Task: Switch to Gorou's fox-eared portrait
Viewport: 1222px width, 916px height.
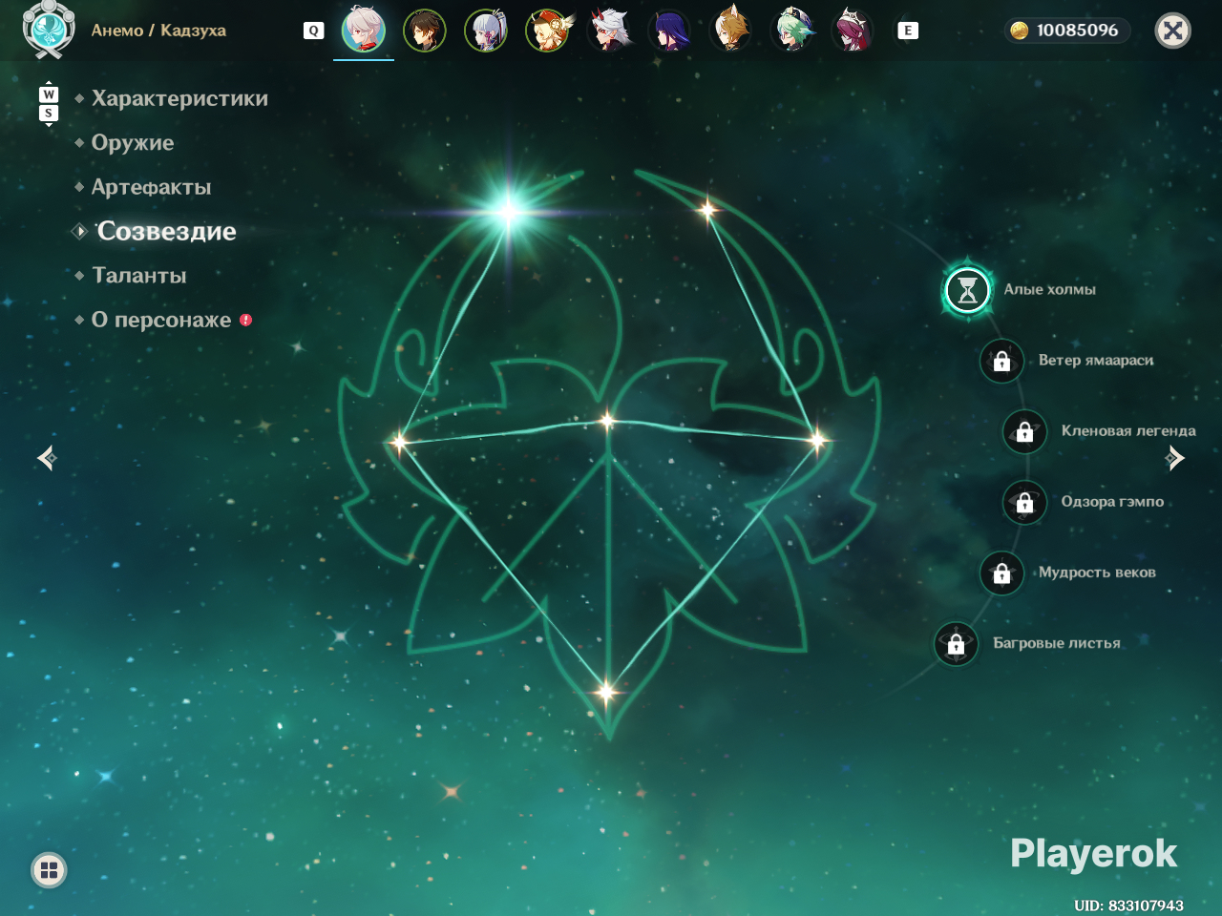Action: [731, 31]
